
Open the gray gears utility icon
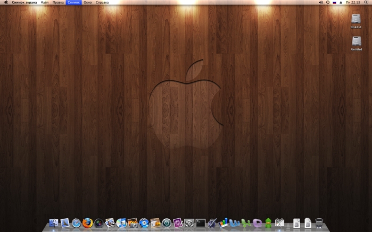pyautogui.click(x=189, y=223)
